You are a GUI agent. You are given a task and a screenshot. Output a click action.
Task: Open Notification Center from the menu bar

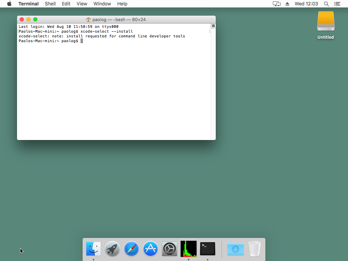tap(337, 4)
